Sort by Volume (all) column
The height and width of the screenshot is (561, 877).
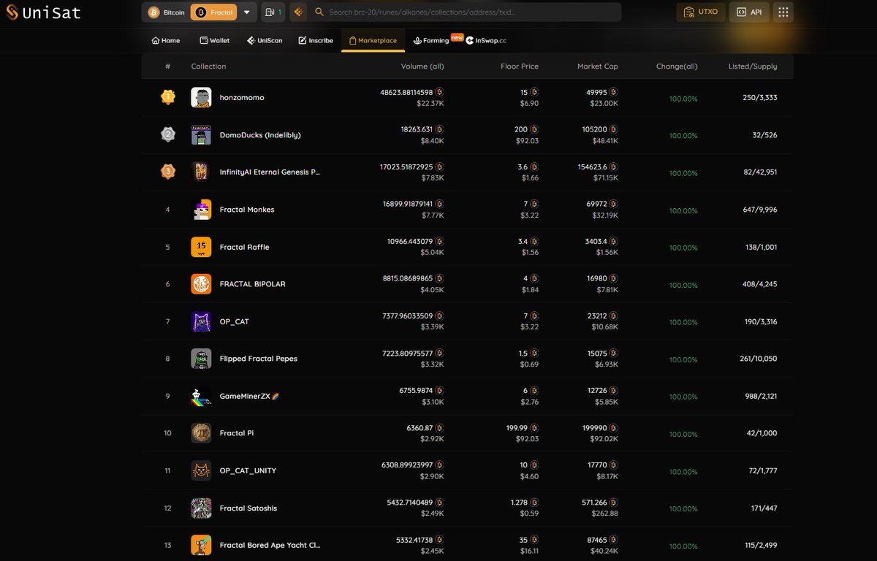point(422,66)
